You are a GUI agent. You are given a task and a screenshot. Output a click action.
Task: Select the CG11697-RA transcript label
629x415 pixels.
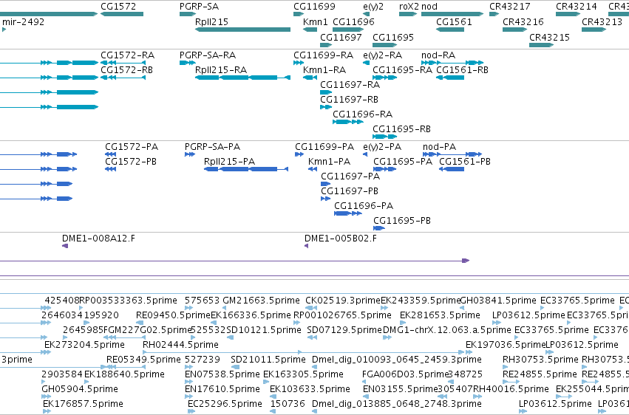pyautogui.click(x=350, y=84)
